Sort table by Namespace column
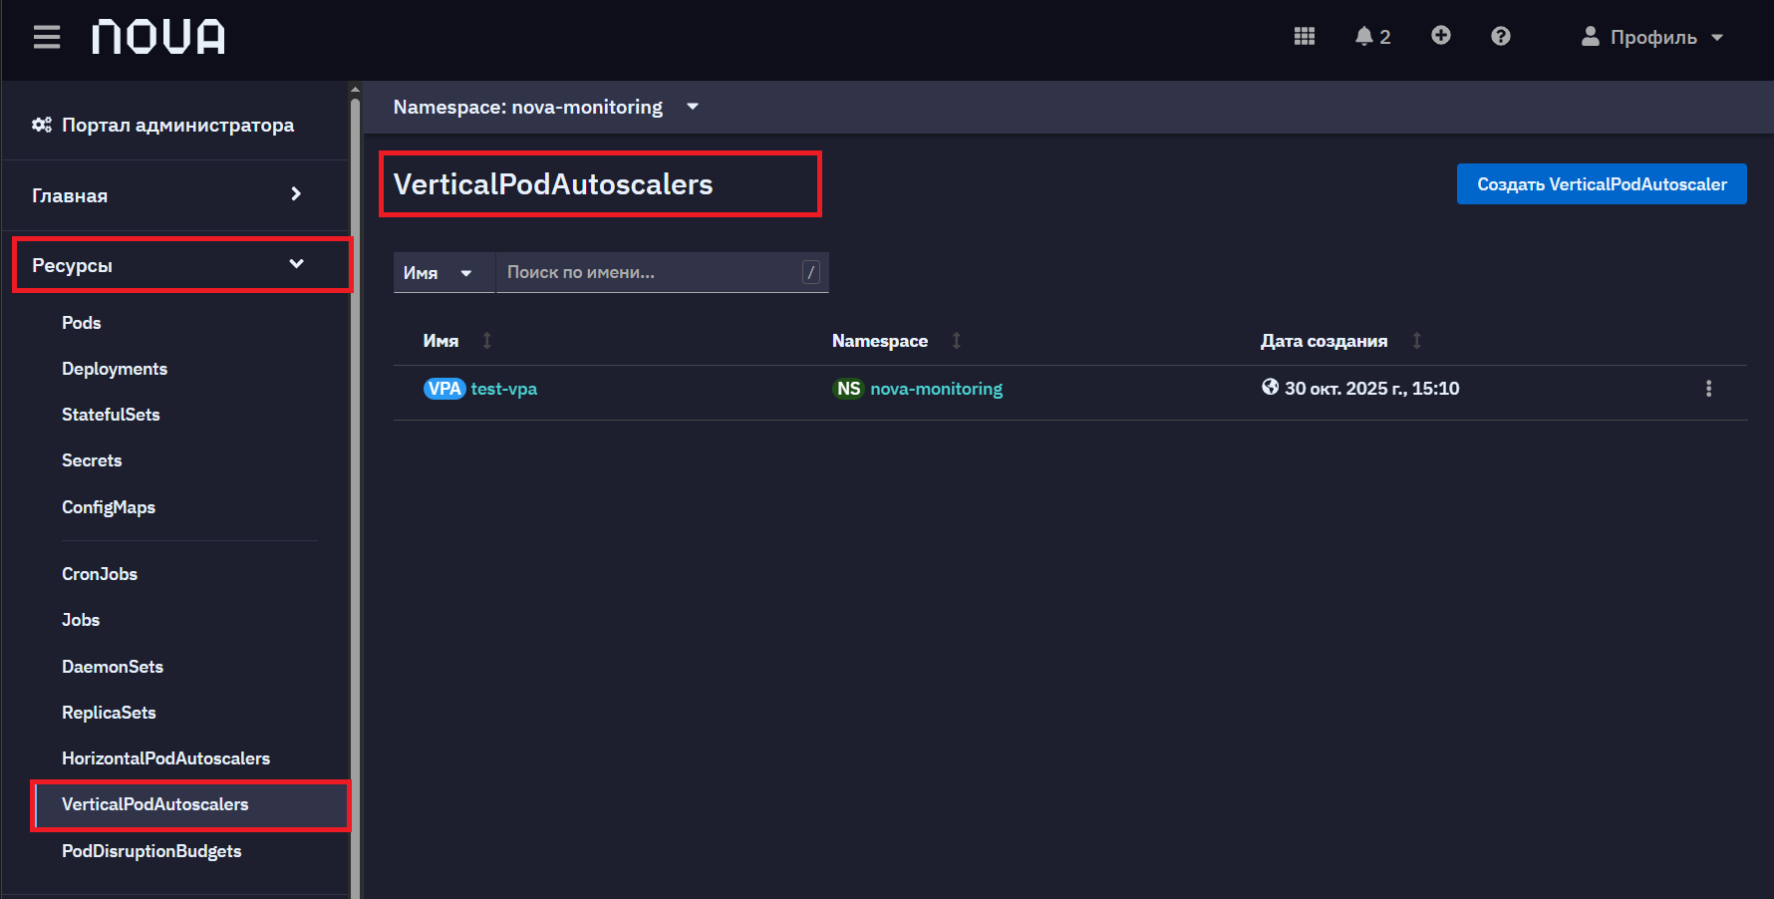The height and width of the screenshot is (899, 1774). coord(896,341)
